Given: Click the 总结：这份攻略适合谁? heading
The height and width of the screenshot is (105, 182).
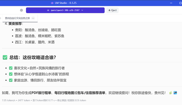Looking at the screenshot, I should coord(33,57).
